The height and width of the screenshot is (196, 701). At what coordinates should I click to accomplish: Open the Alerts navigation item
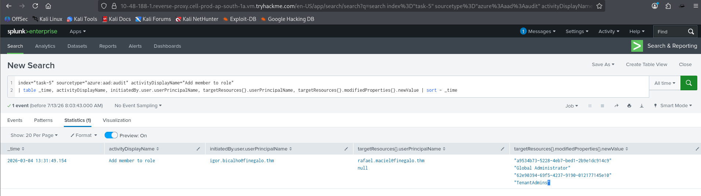[135, 46]
